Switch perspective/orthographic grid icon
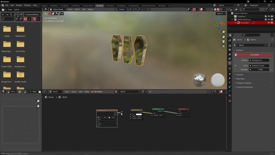275x155 pixels. point(223,46)
